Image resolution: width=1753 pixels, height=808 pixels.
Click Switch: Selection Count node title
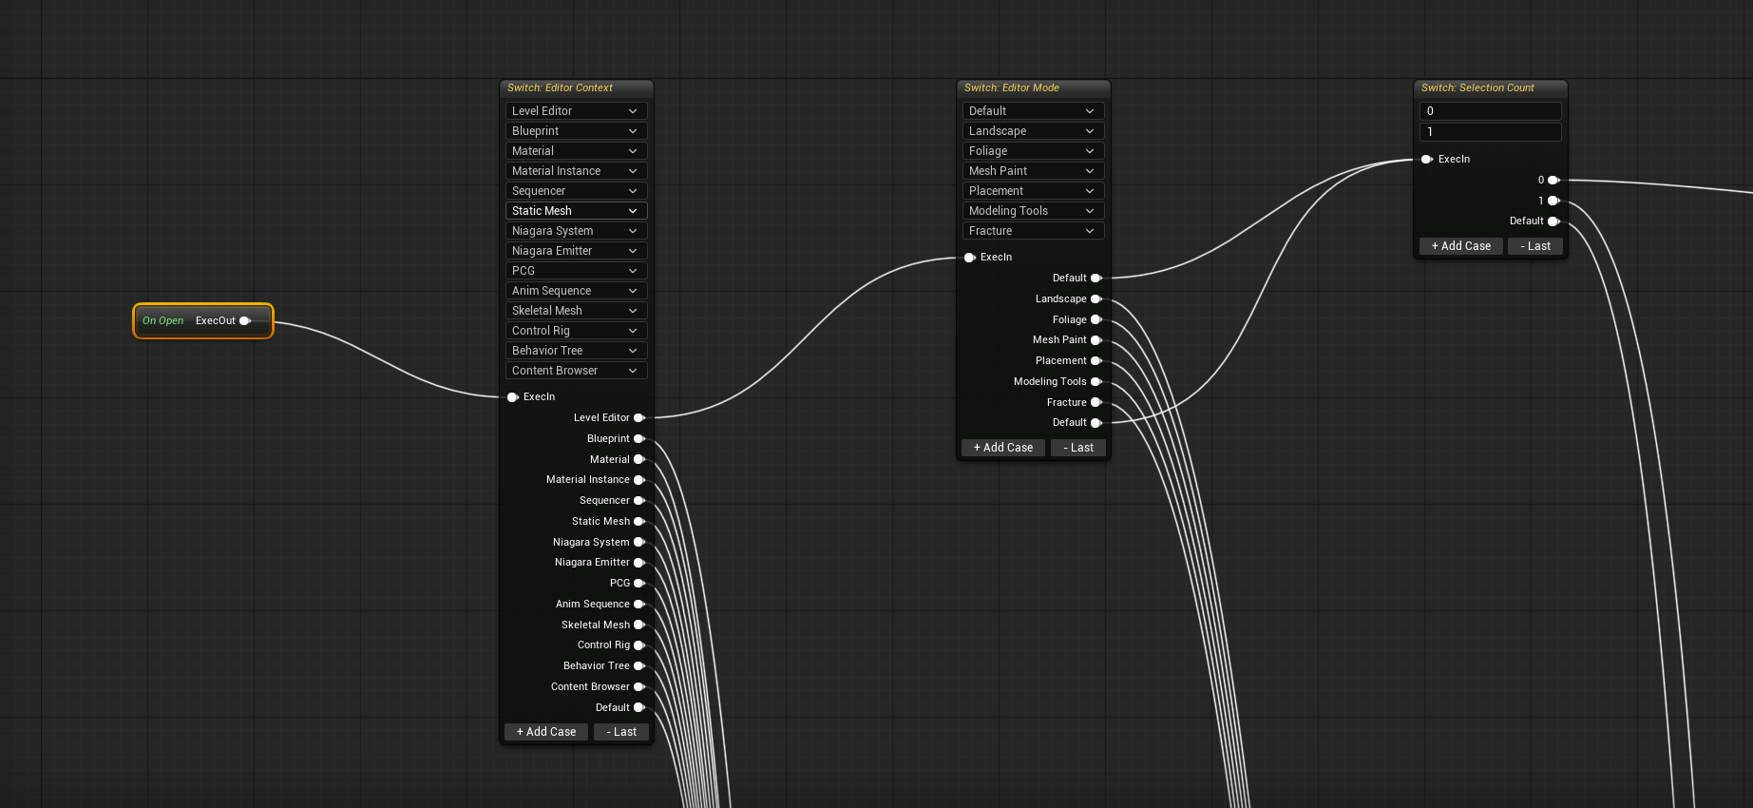click(1477, 87)
